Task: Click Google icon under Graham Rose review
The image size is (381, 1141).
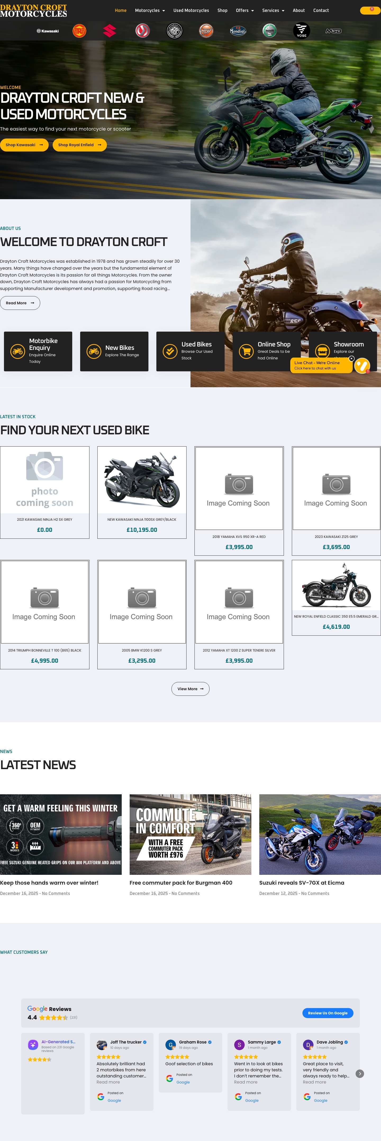Action: pos(170,1078)
